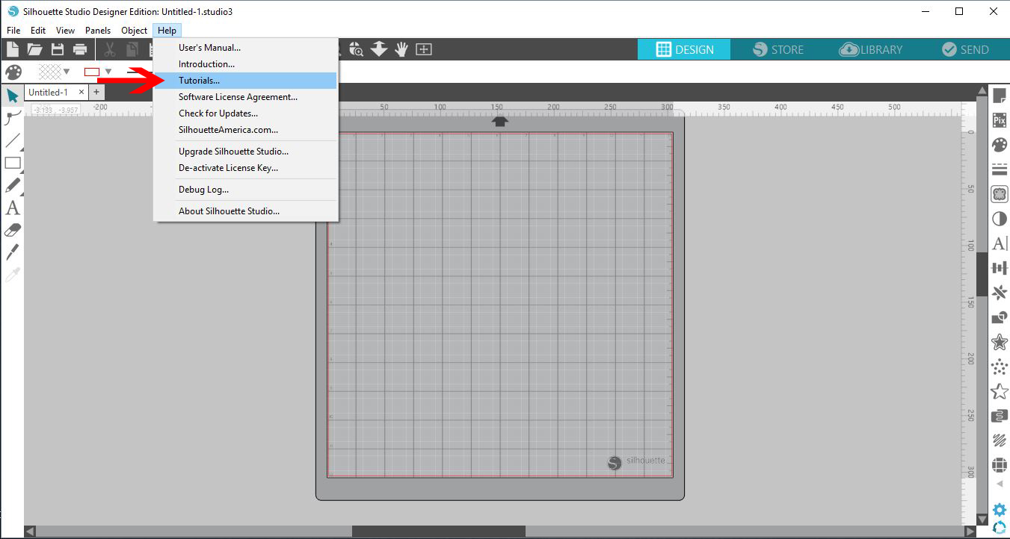Choose Introduction from Help menu

[x=246, y=64]
